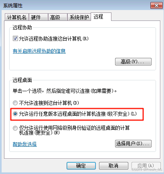The image size is (164, 174).
Task: Click the 应用(A) button
Action: click(146, 166)
